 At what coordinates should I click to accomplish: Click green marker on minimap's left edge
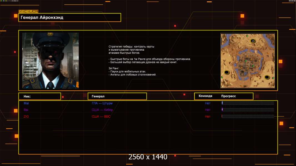pyautogui.click(x=222, y=77)
